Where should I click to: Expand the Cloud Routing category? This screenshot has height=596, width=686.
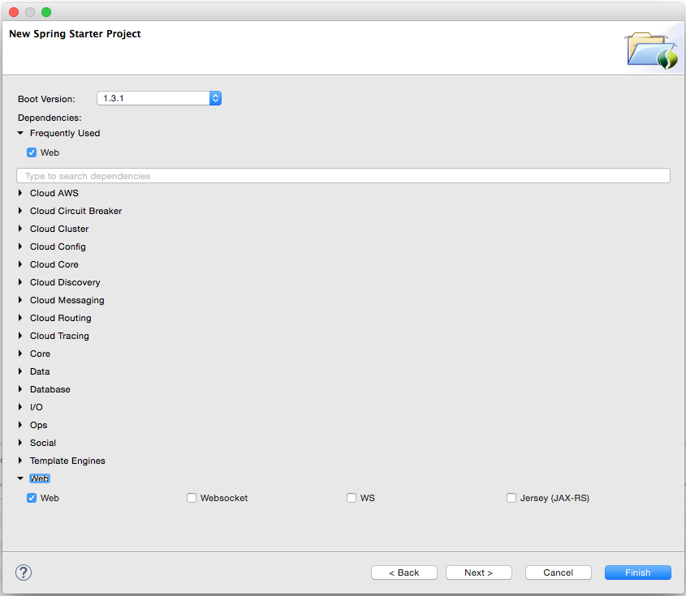(x=20, y=318)
